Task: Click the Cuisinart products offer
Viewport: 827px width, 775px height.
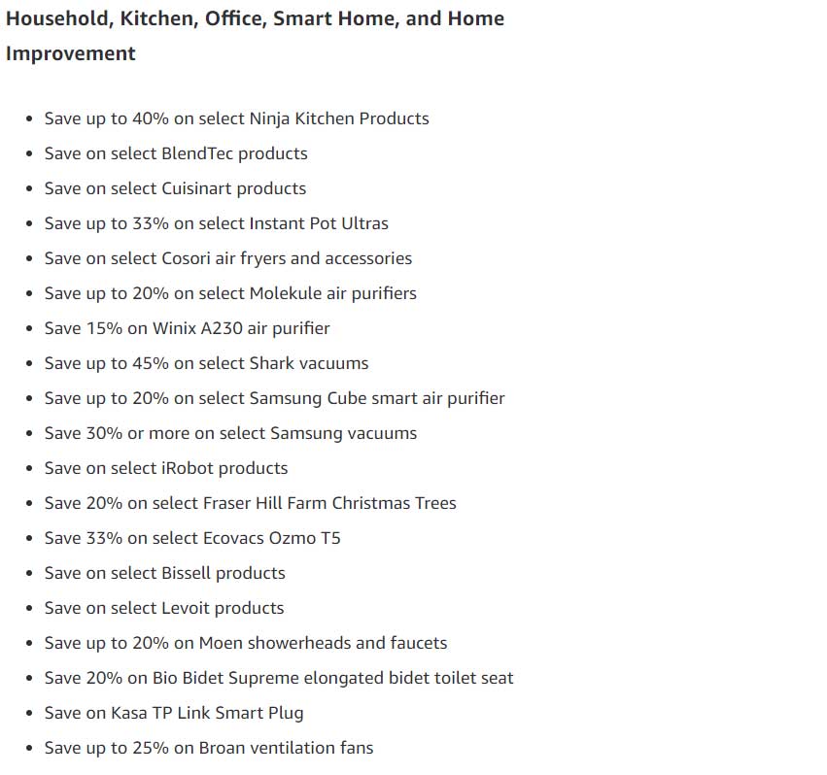Action: (x=175, y=188)
